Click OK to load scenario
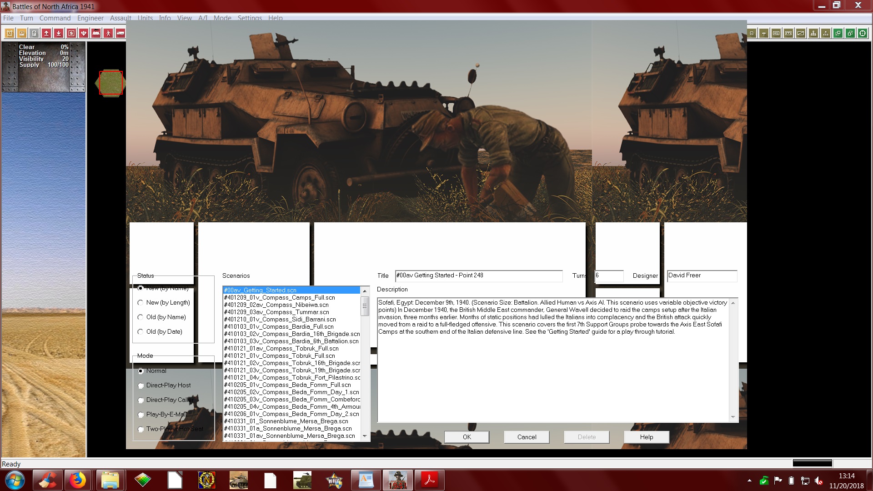Image resolution: width=873 pixels, height=491 pixels. tap(467, 437)
